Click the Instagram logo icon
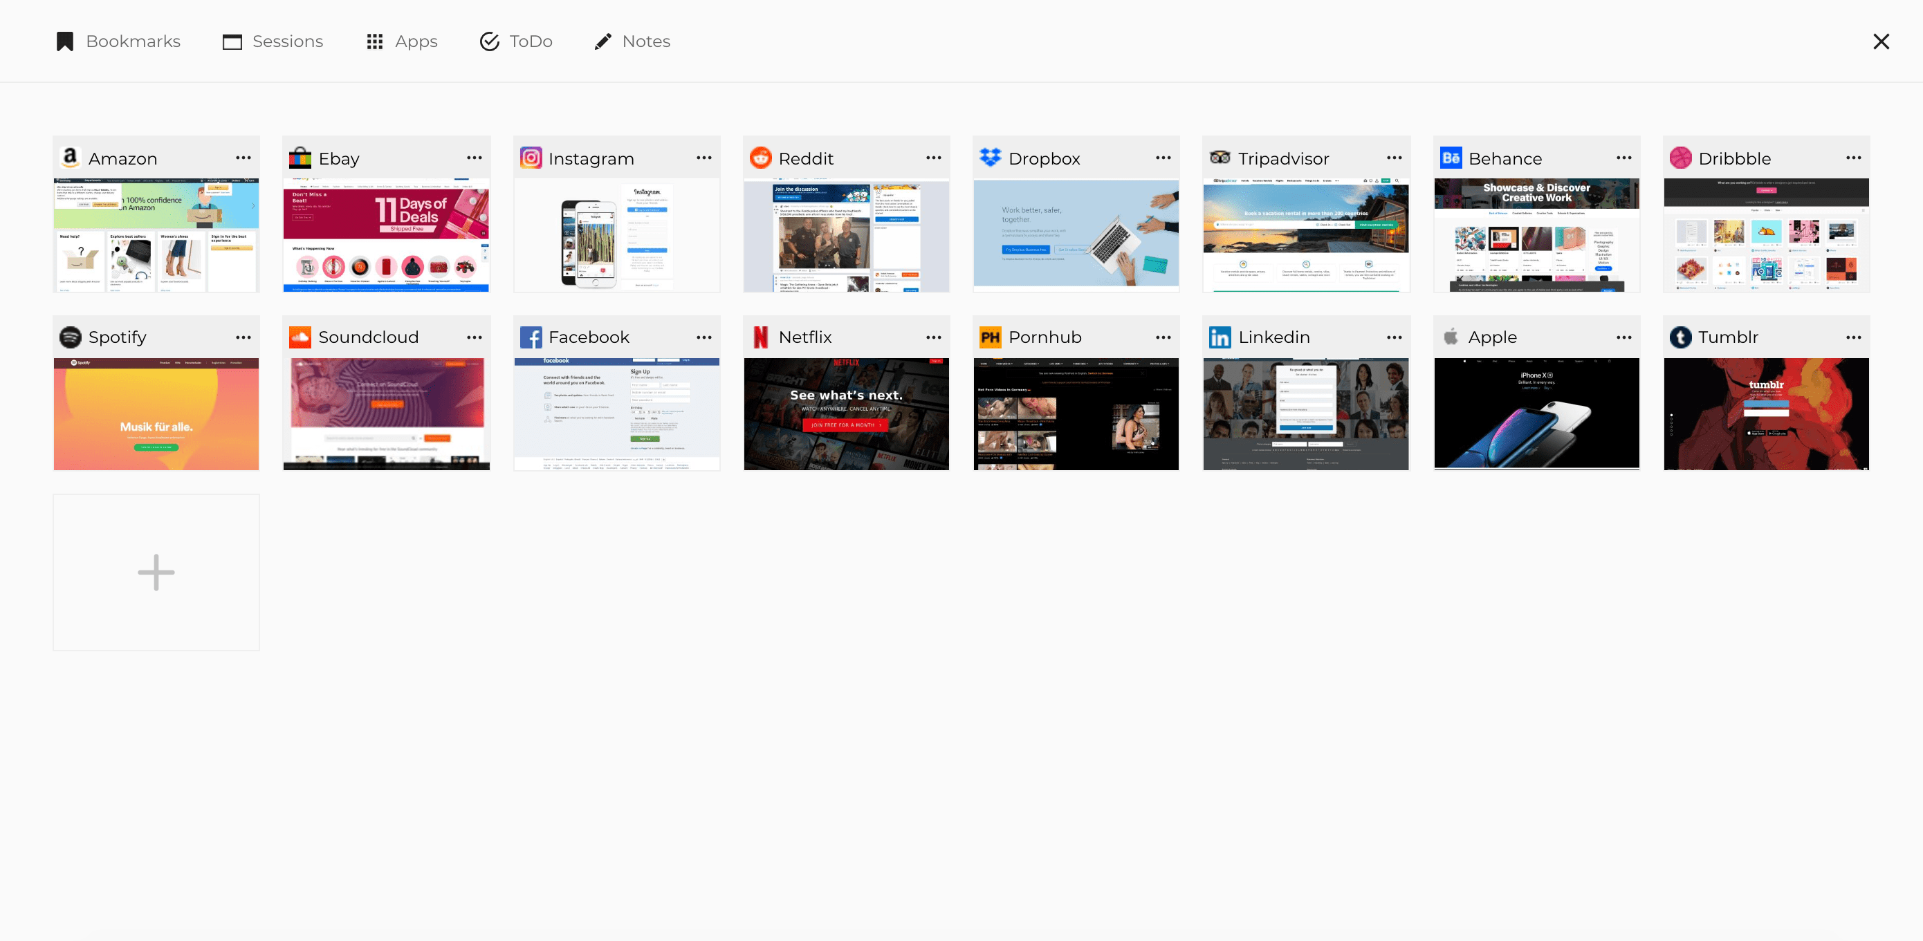Image resolution: width=1923 pixels, height=941 pixels. point(531,158)
